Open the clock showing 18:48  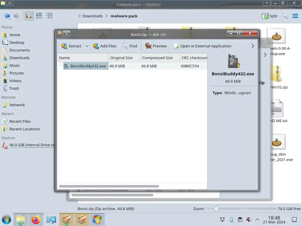tap(274, 220)
